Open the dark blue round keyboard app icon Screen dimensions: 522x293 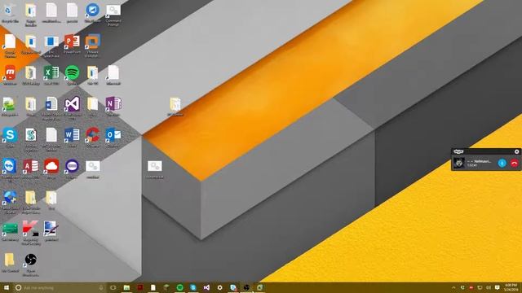pos(72,169)
